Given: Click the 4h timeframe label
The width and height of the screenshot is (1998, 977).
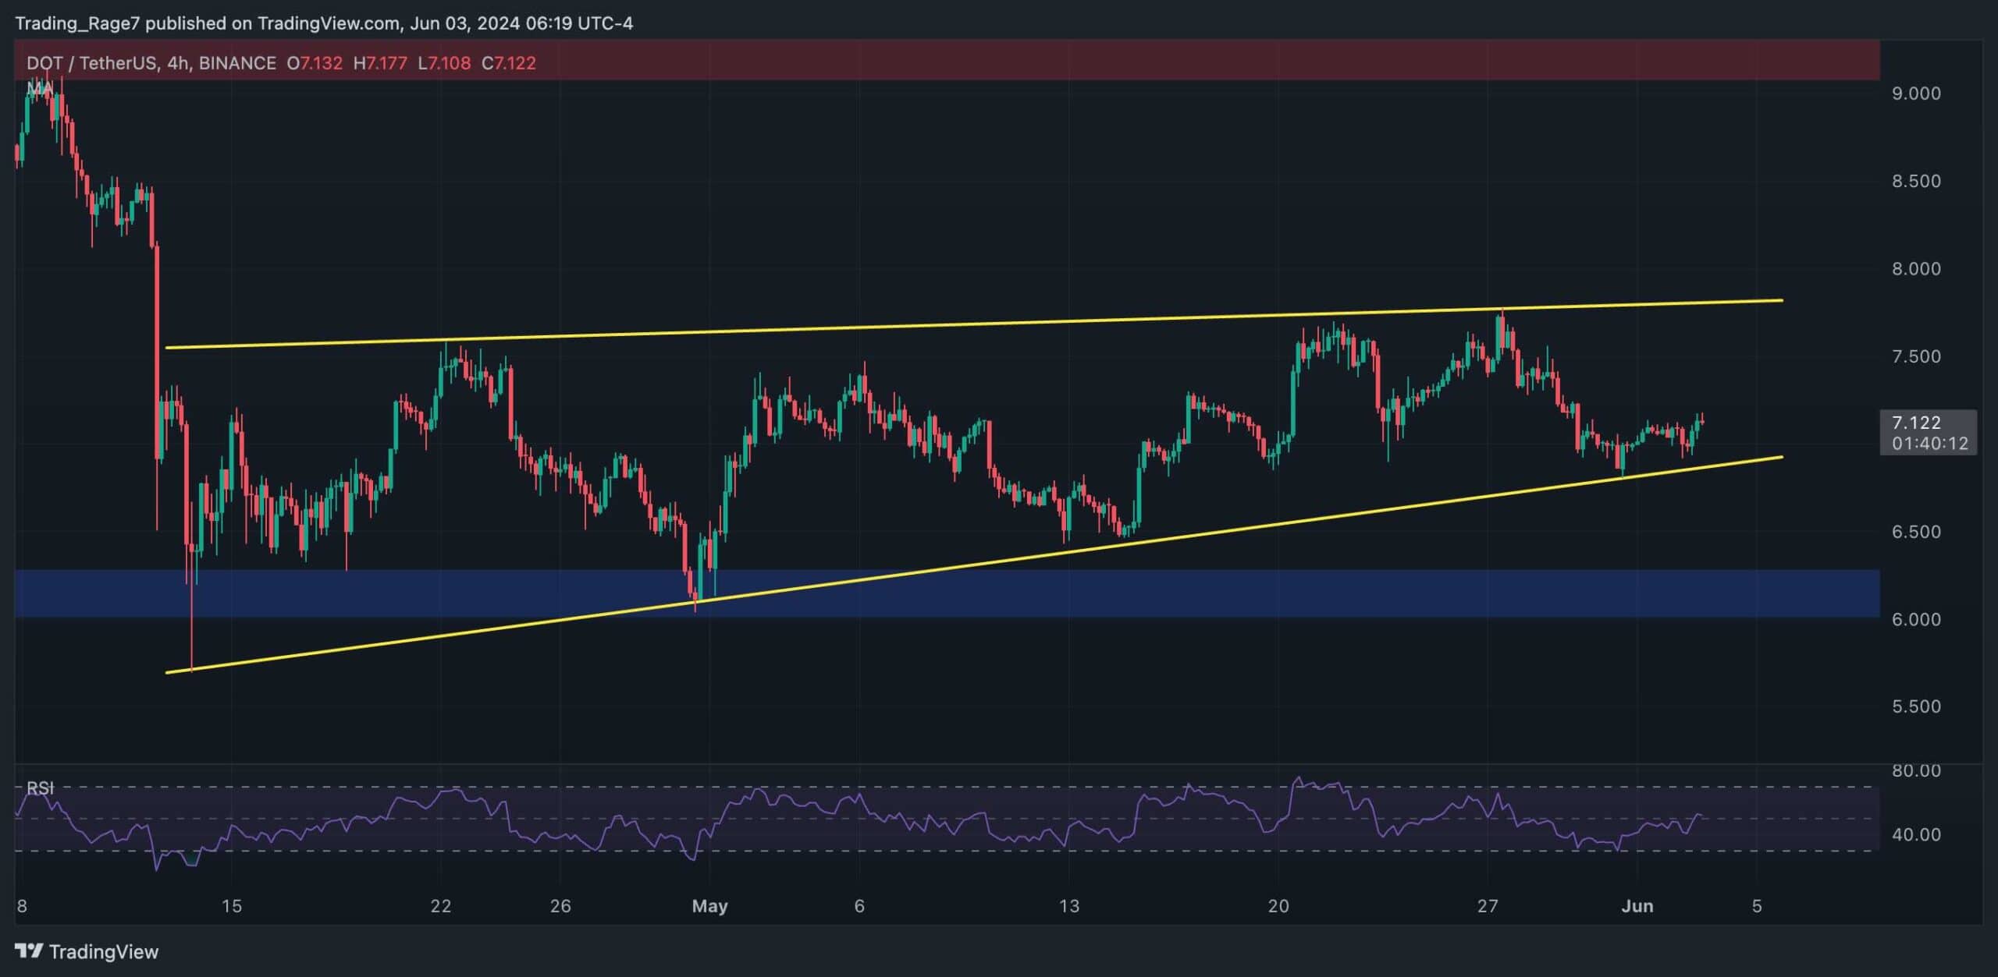Looking at the screenshot, I should click(178, 63).
